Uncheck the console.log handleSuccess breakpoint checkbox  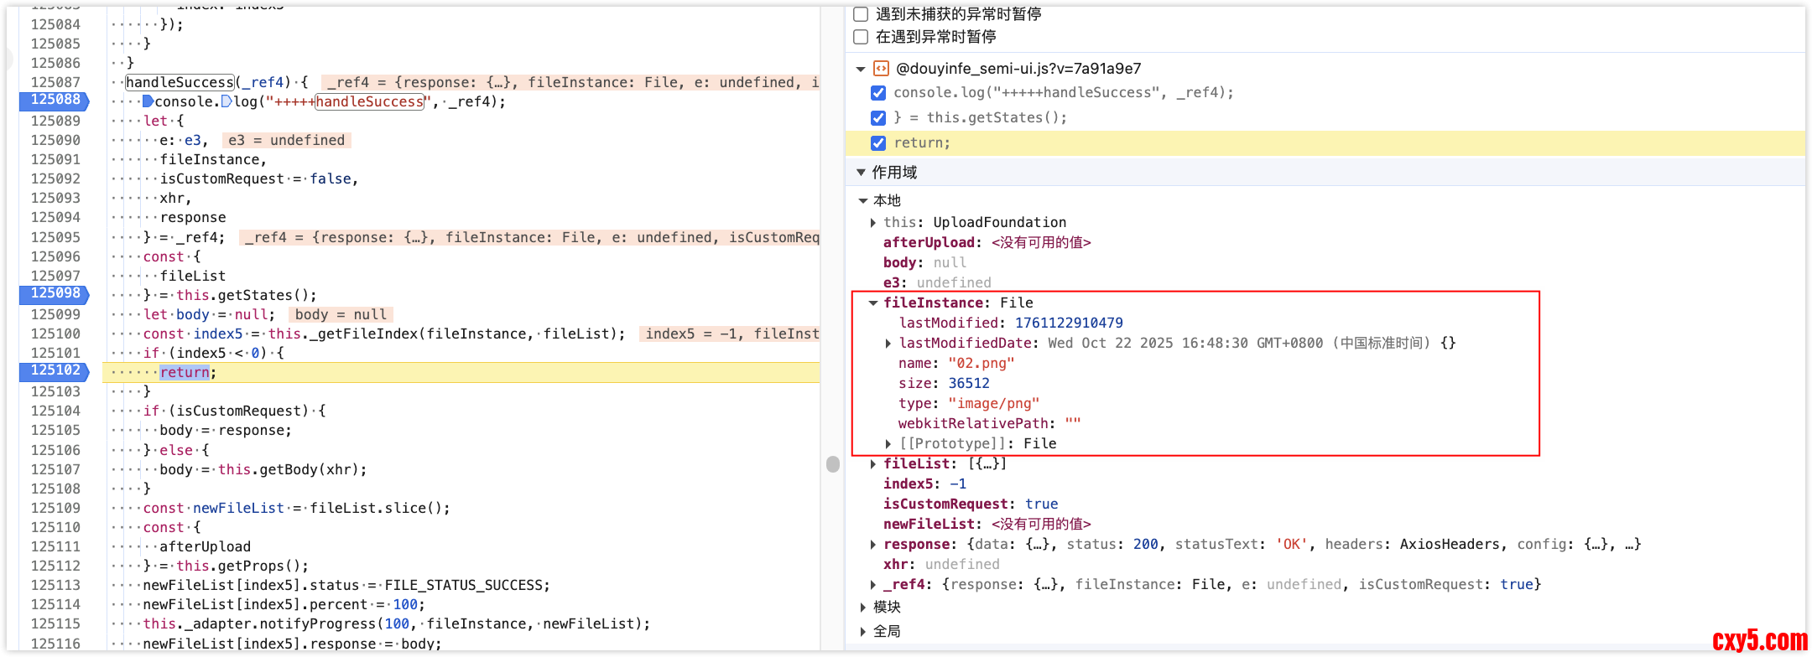878,93
